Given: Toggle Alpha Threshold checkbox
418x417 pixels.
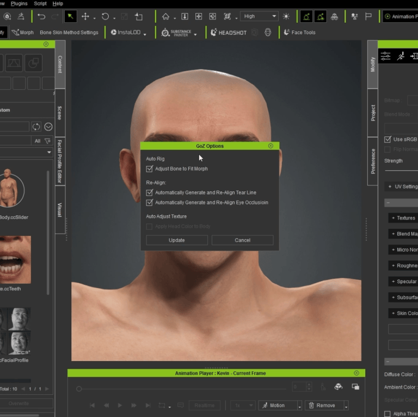Looking at the screenshot, I should tap(388, 414).
